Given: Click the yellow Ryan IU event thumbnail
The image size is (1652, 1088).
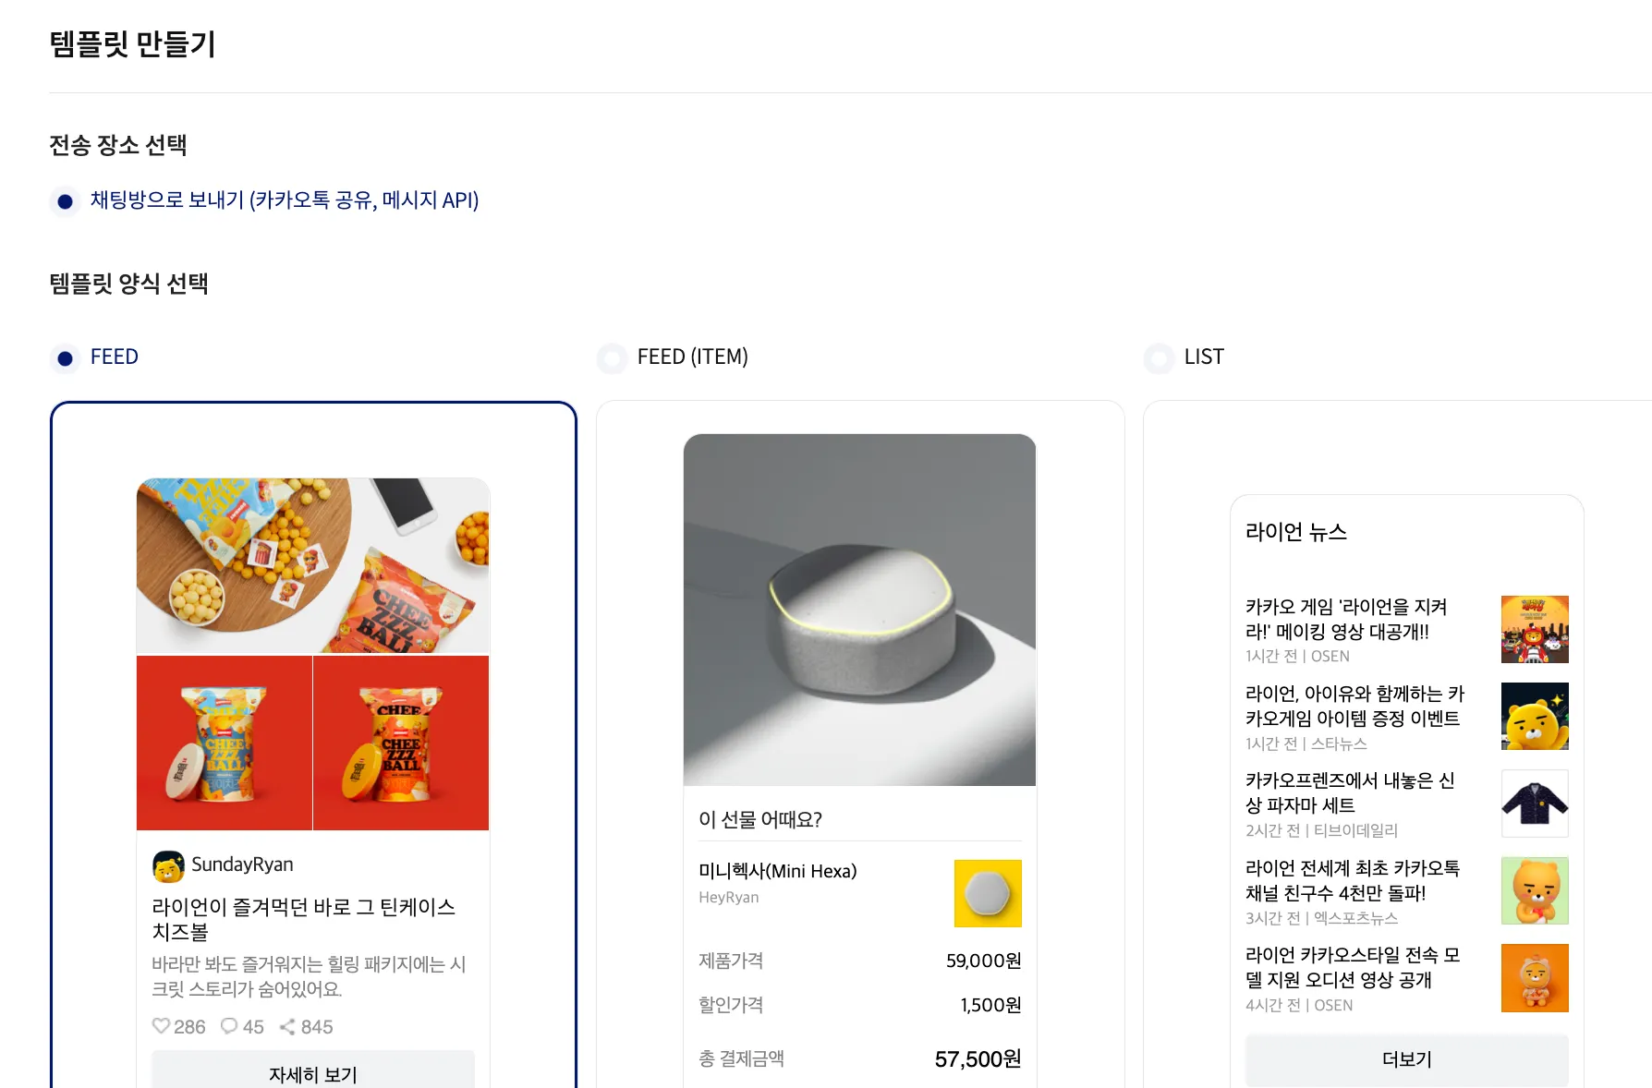Looking at the screenshot, I should point(1535,717).
